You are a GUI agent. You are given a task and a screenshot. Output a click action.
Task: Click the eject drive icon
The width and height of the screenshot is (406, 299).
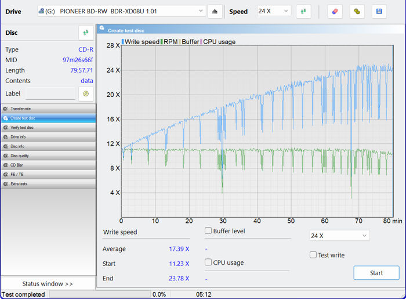point(215,12)
